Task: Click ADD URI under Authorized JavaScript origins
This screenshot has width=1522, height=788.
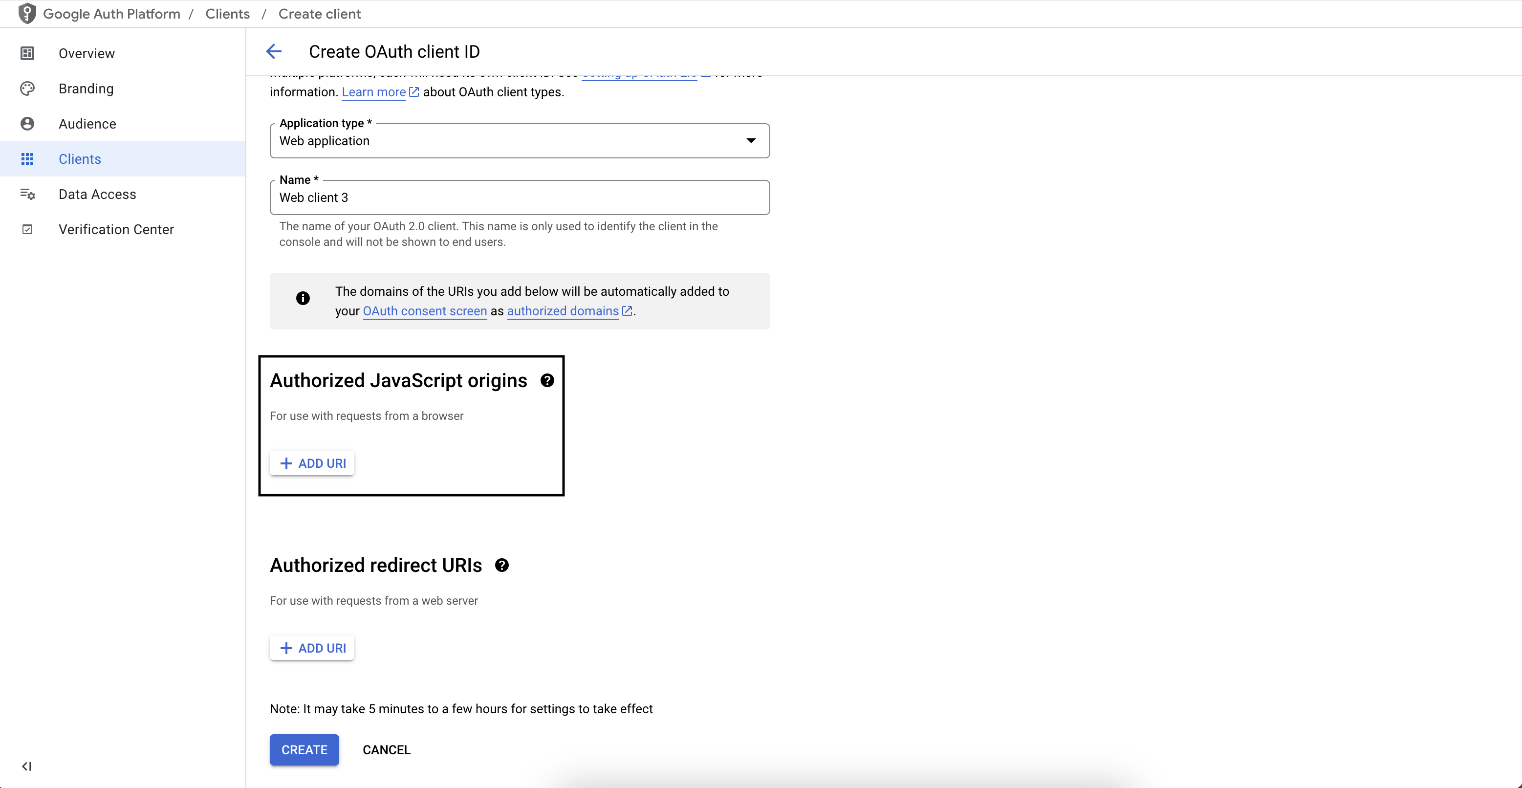Action: click(x=312, y=463)
